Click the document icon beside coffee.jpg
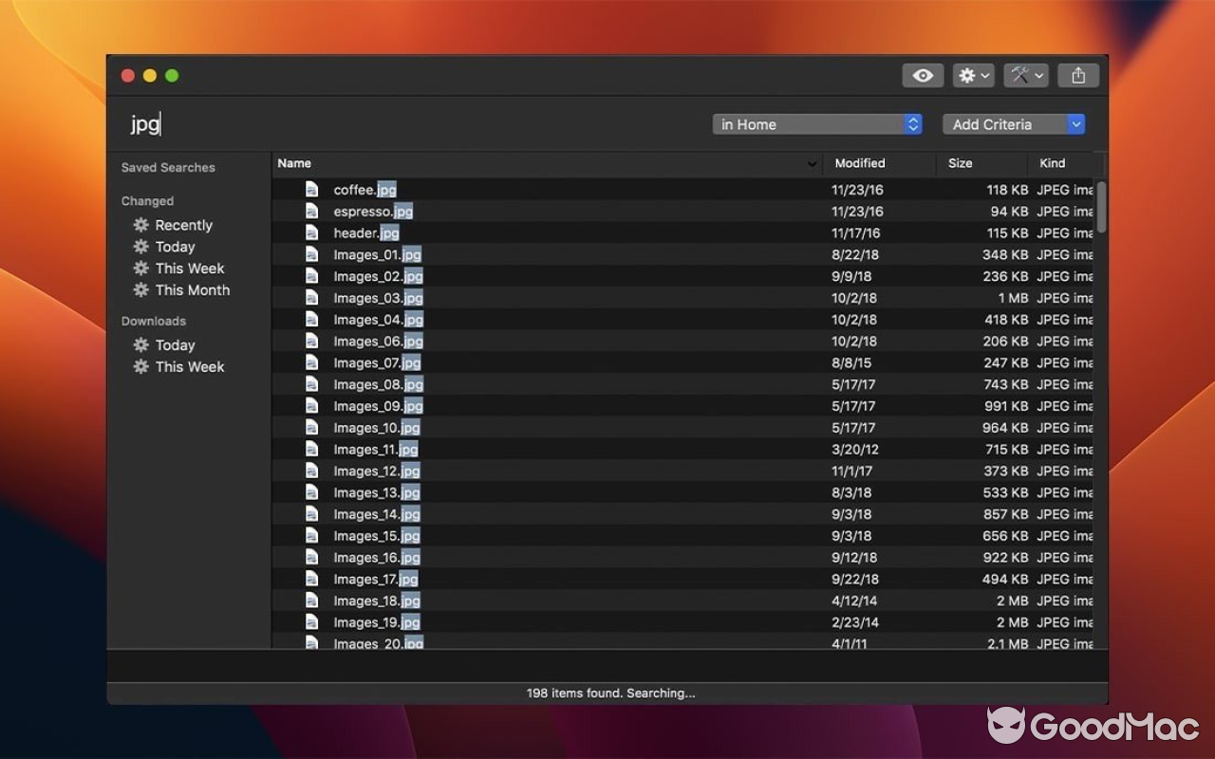Viewport: 1215px width, 759px height. coord(312,189)
